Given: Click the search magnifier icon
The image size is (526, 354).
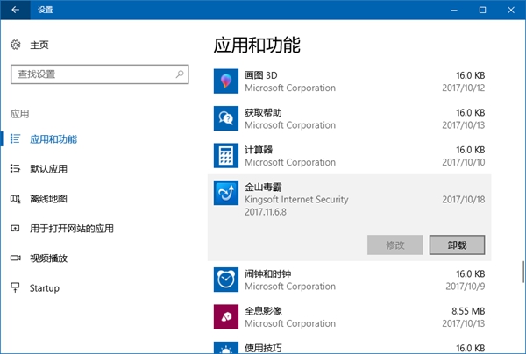Looking at the screenshot, I should 180,74.
